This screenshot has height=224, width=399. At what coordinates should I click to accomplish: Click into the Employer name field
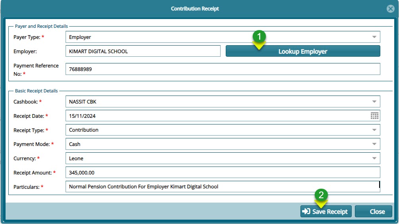pos(143,51)
